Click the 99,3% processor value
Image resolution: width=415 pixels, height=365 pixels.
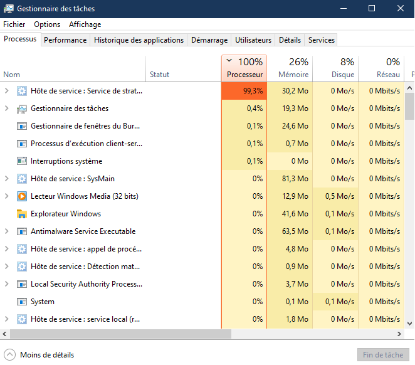pyautogui.click(x=253, y=91)
